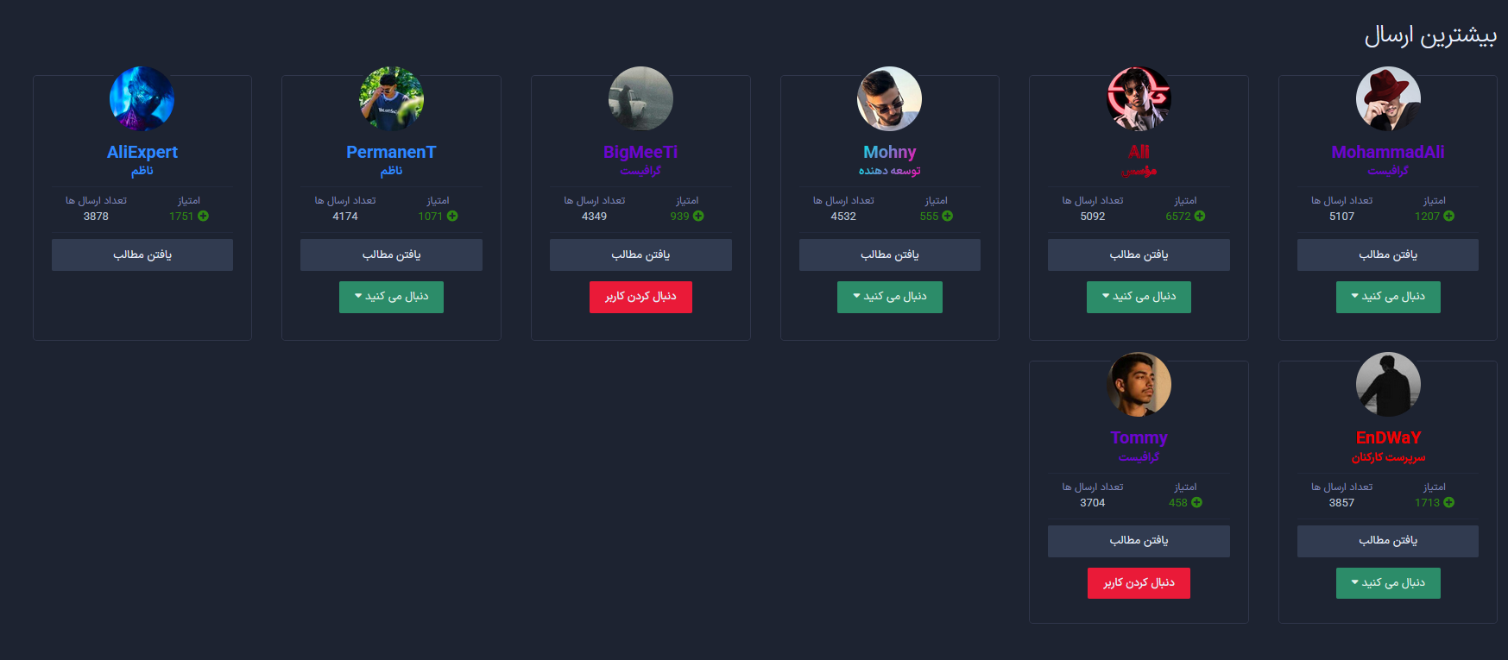The image size is (1508, 660).
Task: Expand the following dropdown for Mohny
Action: tap(889, 297)
